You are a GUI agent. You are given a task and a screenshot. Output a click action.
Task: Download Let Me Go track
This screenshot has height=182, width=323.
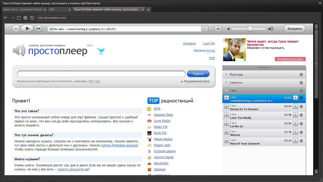click(x=295, y=124)
